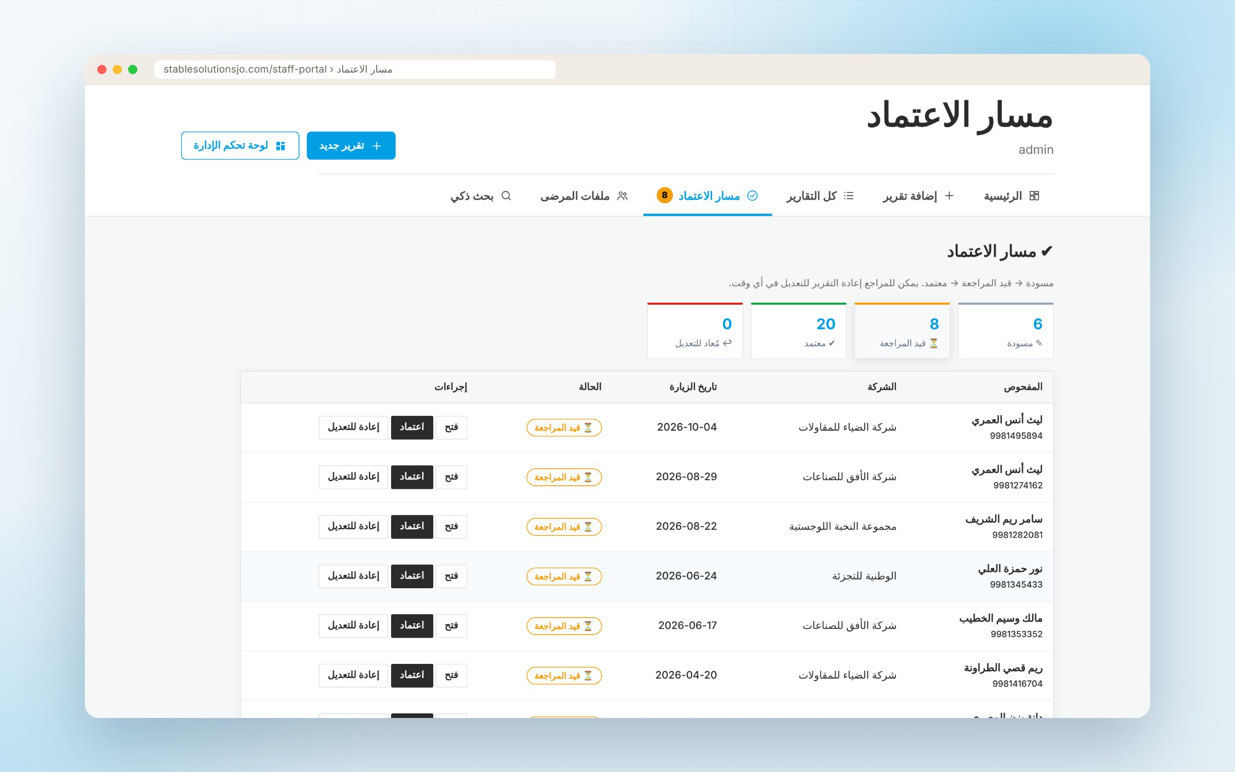The height and width of the screenshot is (772, 1235).
Task: Open نور حمزة العلي report with فتح
Action: [x=451, y=576]
